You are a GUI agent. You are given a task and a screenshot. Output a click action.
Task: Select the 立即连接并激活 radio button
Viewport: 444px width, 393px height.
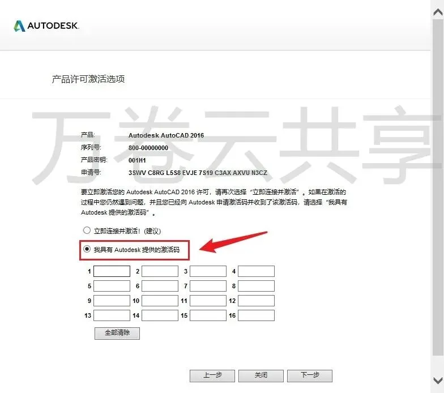tap(87, 230)
